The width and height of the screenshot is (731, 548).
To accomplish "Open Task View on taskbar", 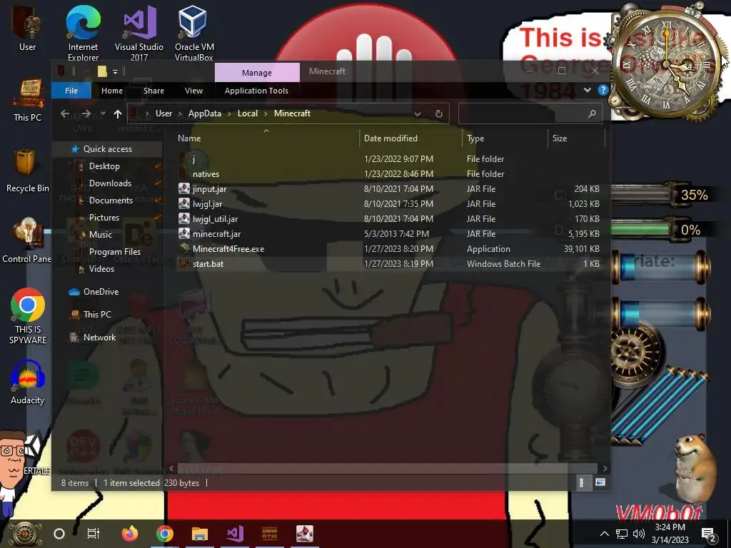I will click(x=94, y=534).
